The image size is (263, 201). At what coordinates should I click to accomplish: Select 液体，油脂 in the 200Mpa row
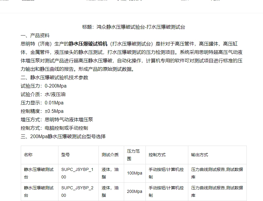(111, 192)
